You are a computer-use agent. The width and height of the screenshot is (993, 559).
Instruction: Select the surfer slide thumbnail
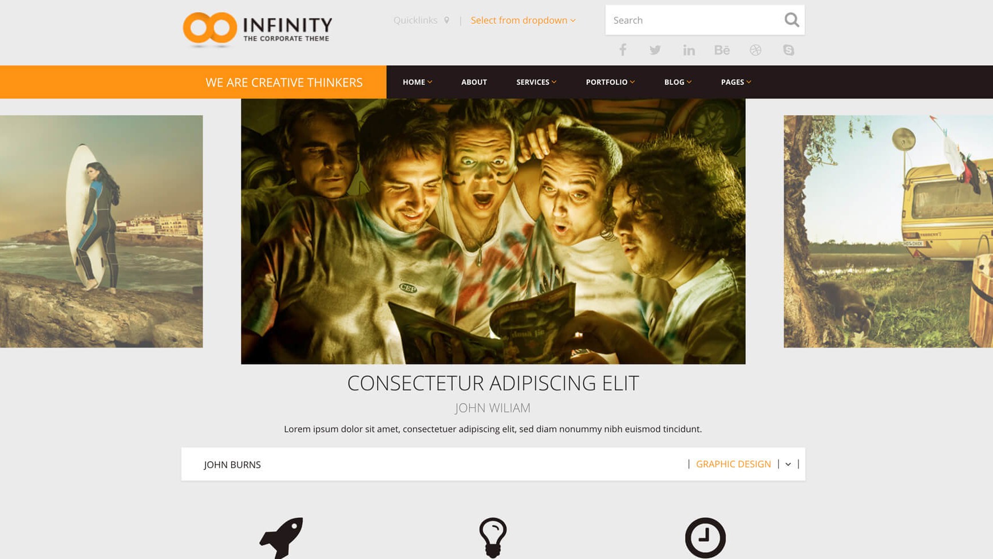[x=101, y=231]
